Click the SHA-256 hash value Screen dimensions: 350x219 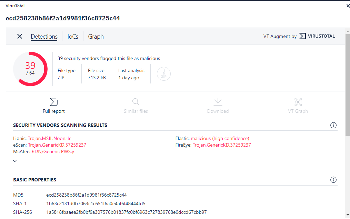pos(127,212)
